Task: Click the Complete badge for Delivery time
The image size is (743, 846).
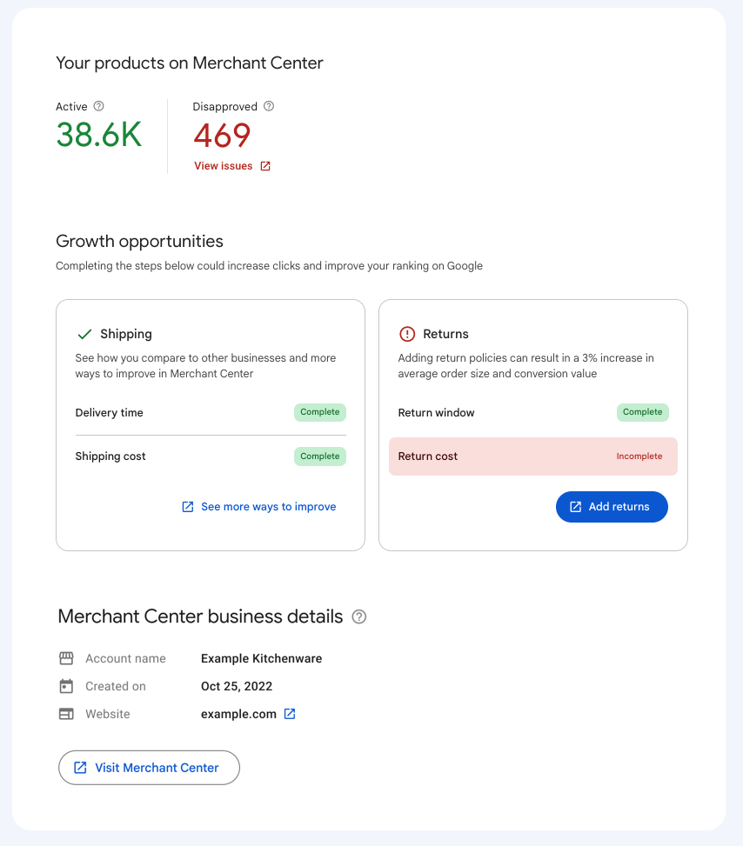Action: click(319, 412)
